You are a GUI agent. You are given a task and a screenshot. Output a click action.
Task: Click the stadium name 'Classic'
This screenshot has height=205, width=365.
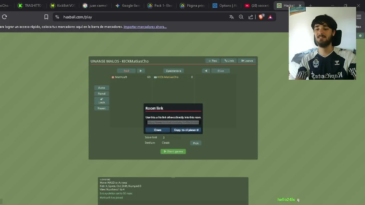[x=166, y=143]
